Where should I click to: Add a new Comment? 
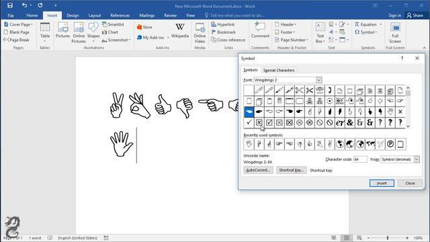[x=260, y=30]
